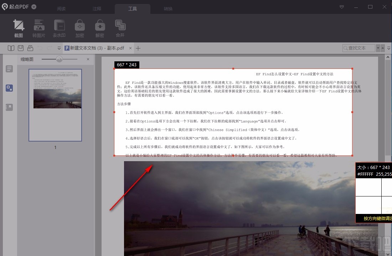Close the 缩略图 panel

88,59
